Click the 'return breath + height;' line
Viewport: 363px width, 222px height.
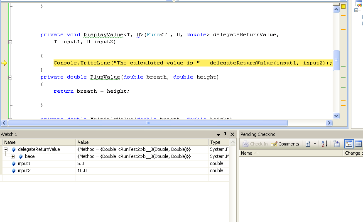pos(91,91)
